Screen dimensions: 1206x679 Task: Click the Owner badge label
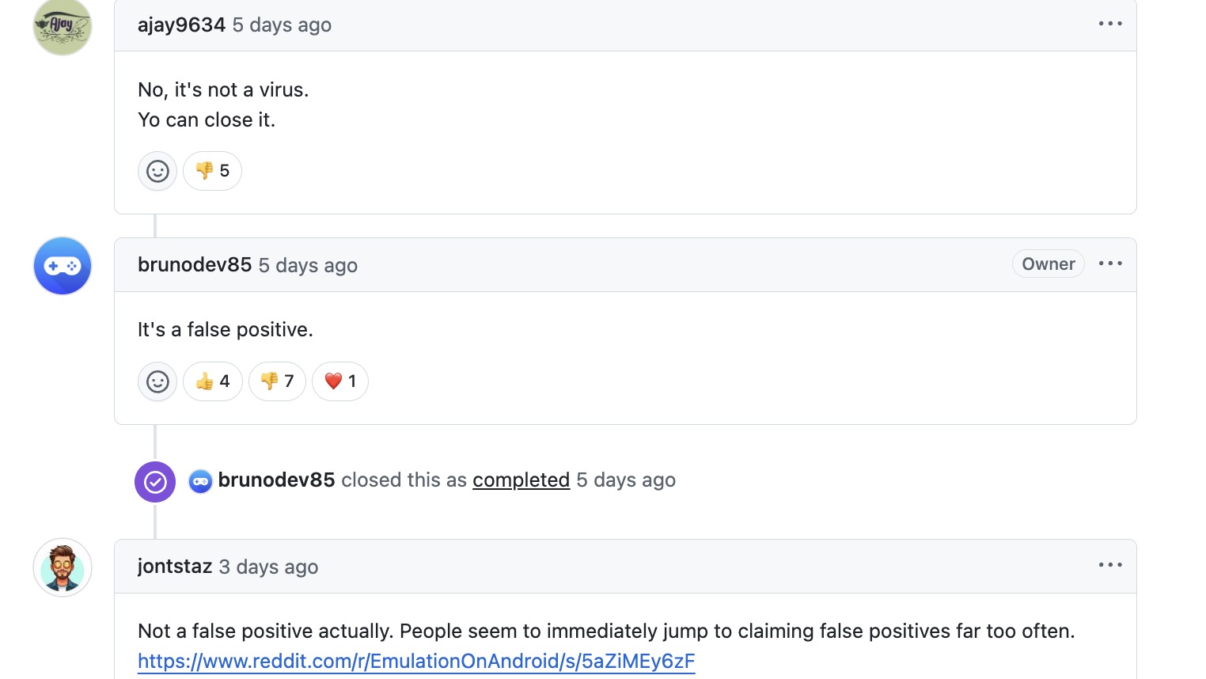point(1048,264)
